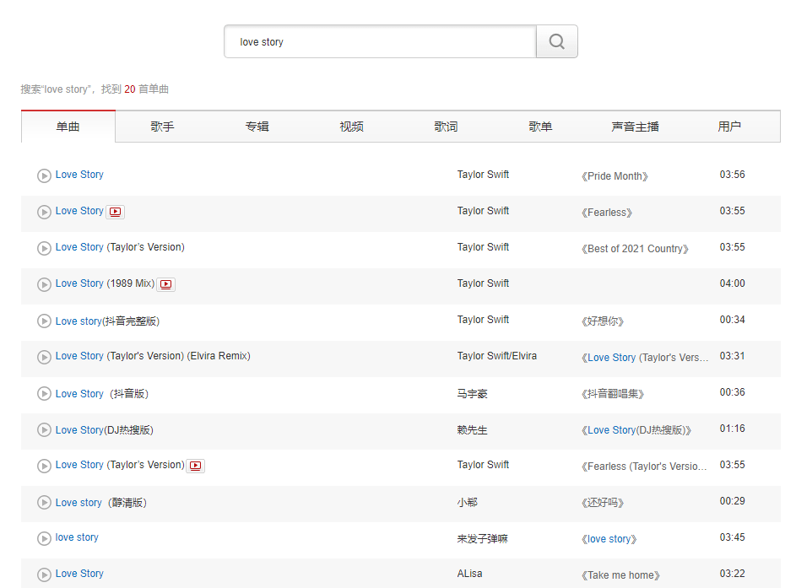Open artist 马宇豪
796x588 pixels.
[472, 394]
